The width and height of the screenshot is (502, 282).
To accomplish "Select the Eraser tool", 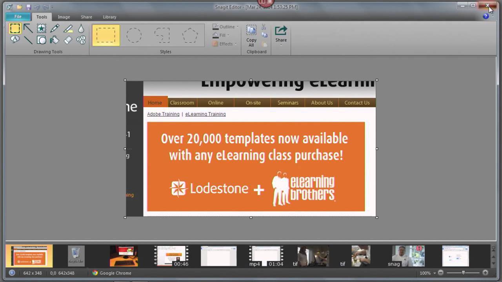I will (x=68, y=40).
